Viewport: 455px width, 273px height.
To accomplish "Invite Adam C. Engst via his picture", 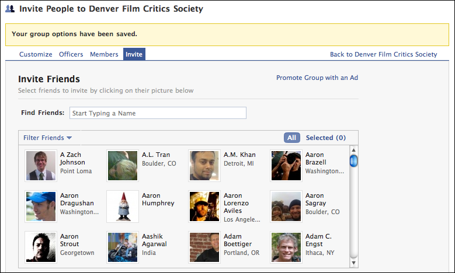I will click(x=286, y=247).
